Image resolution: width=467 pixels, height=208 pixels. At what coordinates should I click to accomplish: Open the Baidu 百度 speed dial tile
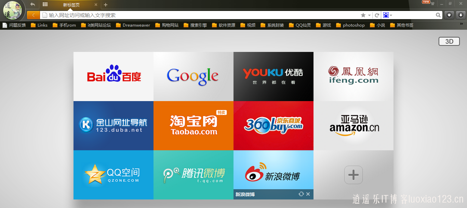coord(114,77)
